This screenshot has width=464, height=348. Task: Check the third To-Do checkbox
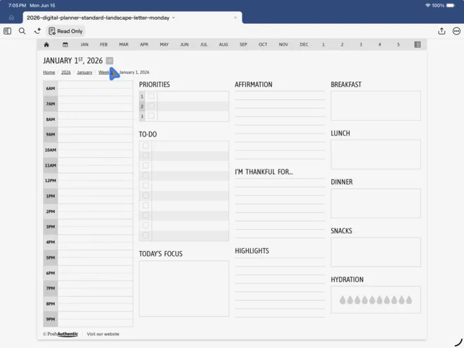(146, 165)
